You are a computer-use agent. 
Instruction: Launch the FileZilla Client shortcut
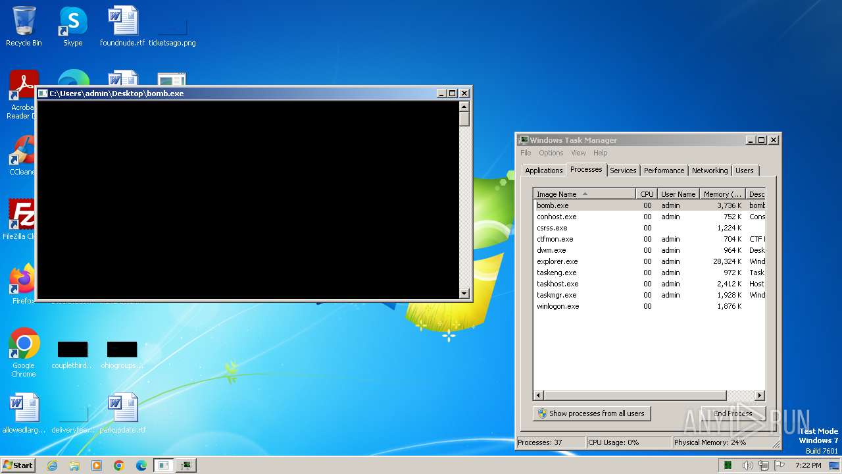coord(20,219)
